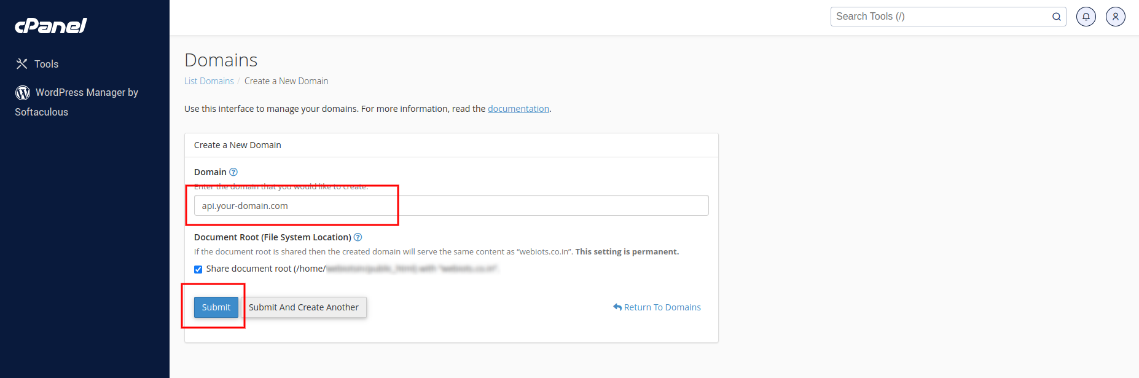Click the cPanel logo
This screenshot has width=1139, height=378.
pyautogui.click(x=51, y=26)
